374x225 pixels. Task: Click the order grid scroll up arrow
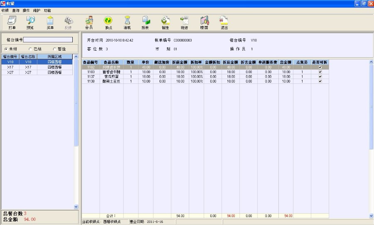click(371, 62)
